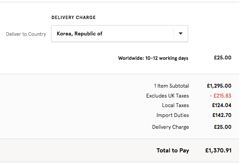The image size is (241, 165).
Task: Click the 'Excludes UK Taxes' label
Action: pyautogui.click(x=168, y=96)
